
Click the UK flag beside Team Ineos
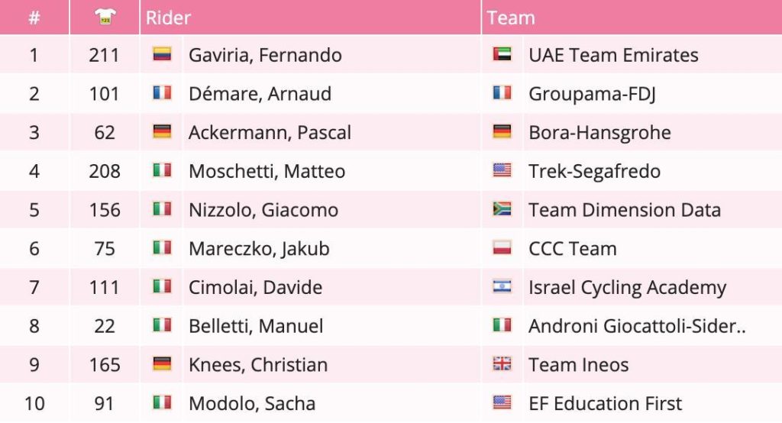pos(502,363)
